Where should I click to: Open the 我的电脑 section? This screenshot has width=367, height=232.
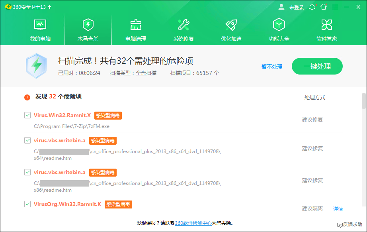pyautogui.click(x=39, y=29)
